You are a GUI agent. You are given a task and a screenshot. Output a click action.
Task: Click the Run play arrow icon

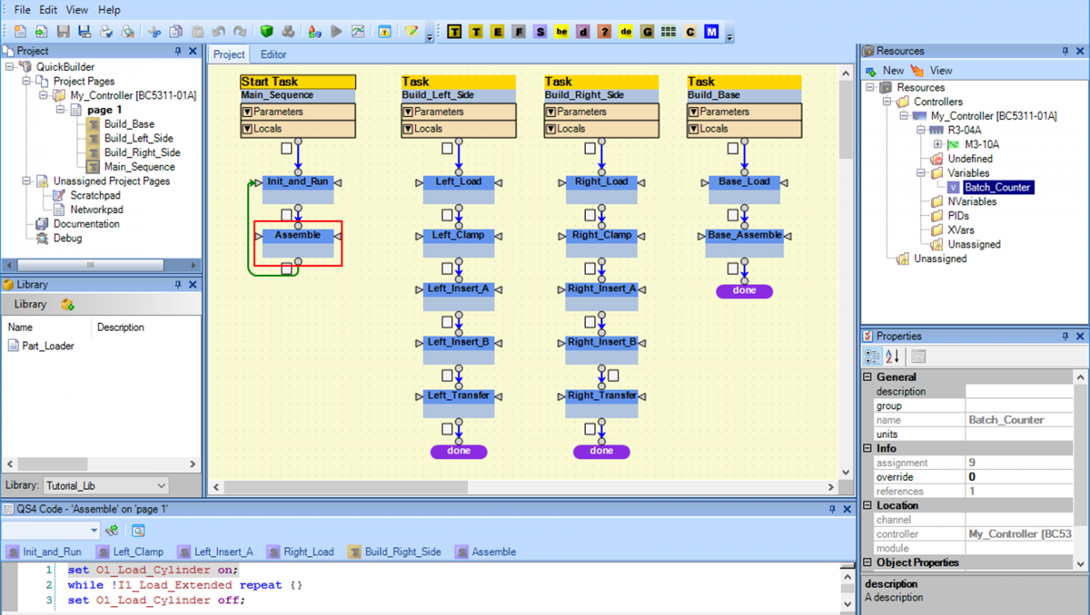(x=337, y=32)
